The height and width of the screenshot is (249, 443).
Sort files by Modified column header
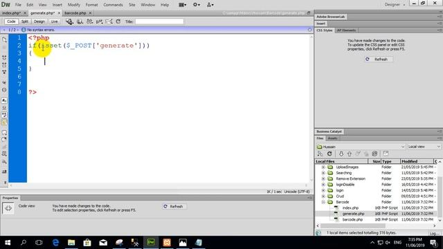[417, 161]
